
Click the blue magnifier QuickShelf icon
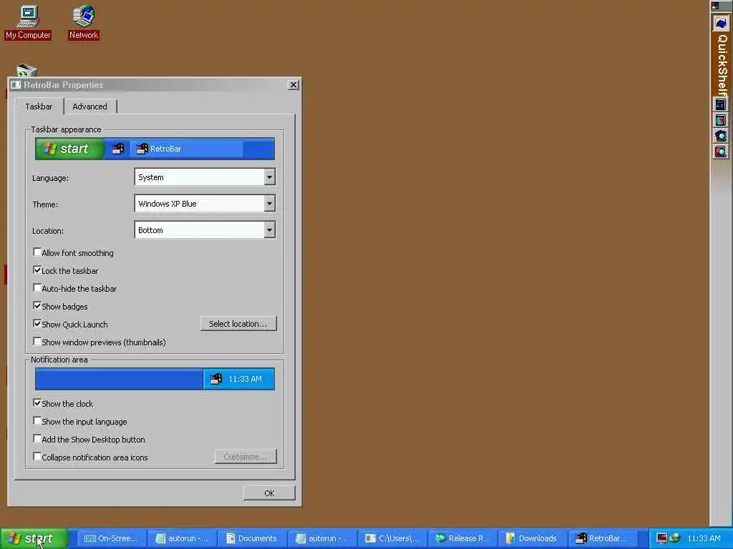(x=720, y=136)
